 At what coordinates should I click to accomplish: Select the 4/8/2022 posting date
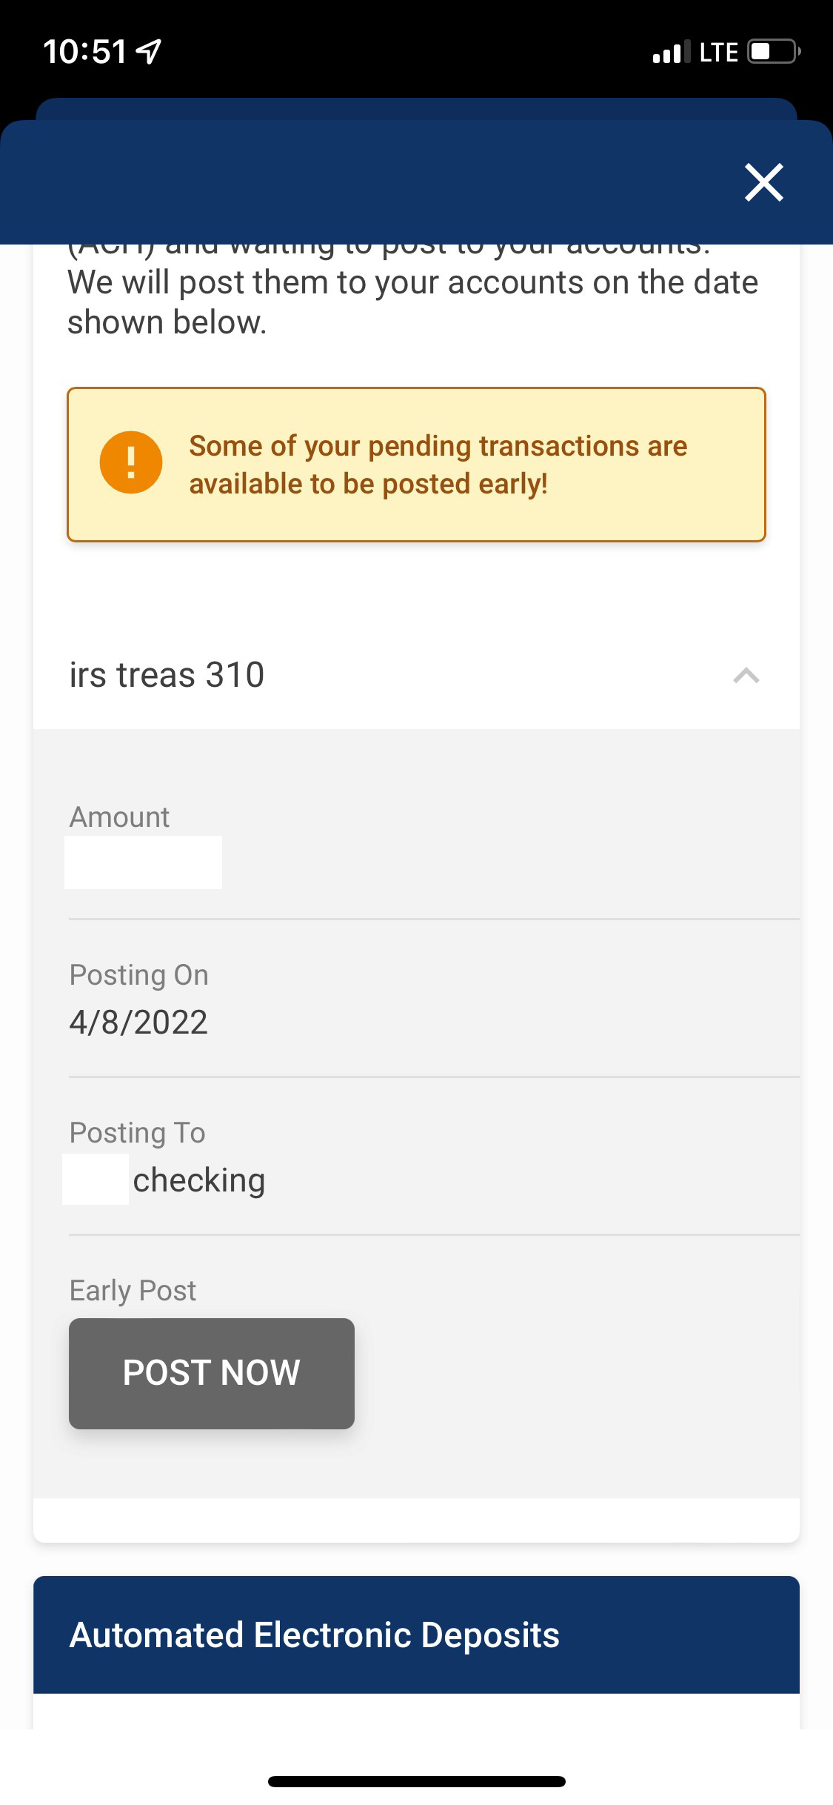click(138, 1023)
